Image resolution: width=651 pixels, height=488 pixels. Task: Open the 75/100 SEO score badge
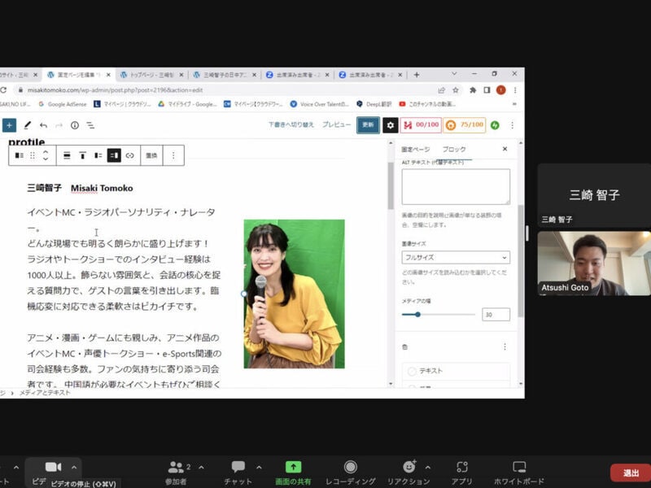pyautogui.click(x=465, y=125)
